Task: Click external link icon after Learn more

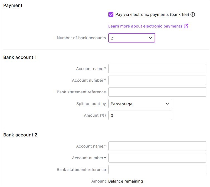Action: coord(186,26)
